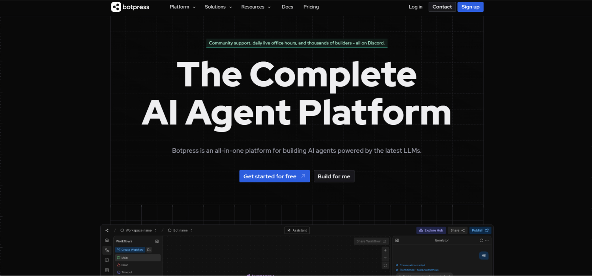This screenshot has width=592, height=276.
Task: Click the 'Workflows' panel heading
Action: tap(124, 241)
